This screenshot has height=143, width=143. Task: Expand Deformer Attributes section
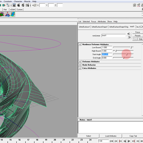pyautogui.click(x=80, y=62)
